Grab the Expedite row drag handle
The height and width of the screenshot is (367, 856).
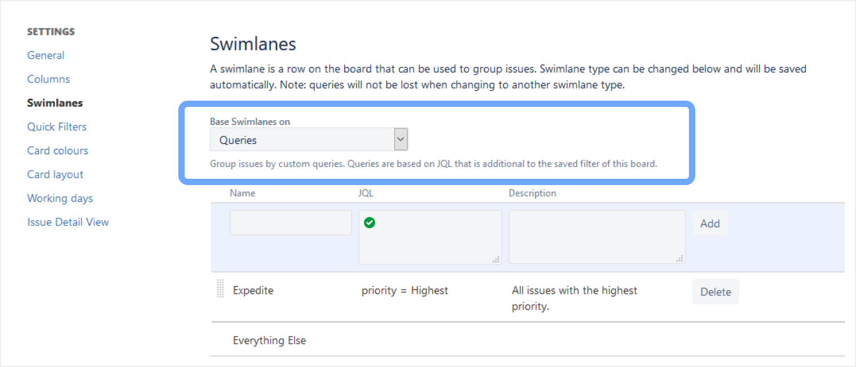(220, 289)
